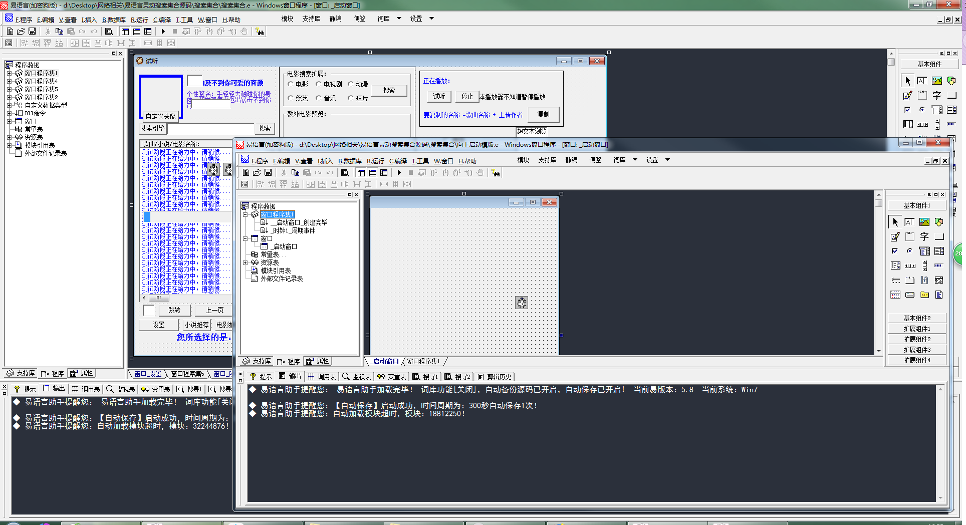
Task: Click search engine text input field
Action: [x=210, y=129]
